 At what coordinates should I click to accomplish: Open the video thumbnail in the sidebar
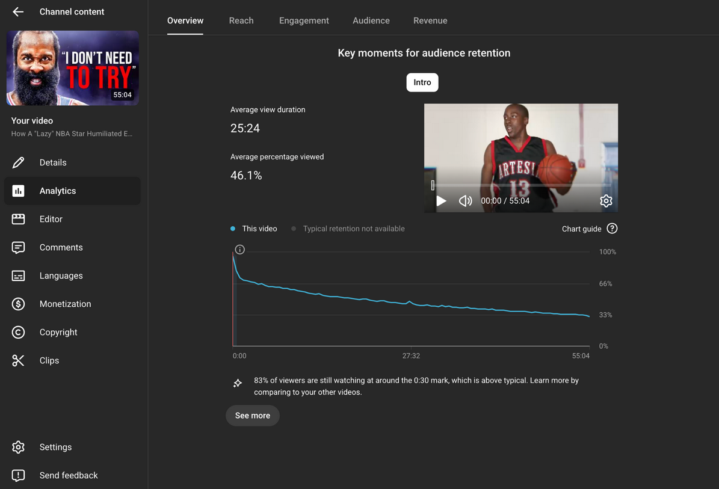click(72, 68)
